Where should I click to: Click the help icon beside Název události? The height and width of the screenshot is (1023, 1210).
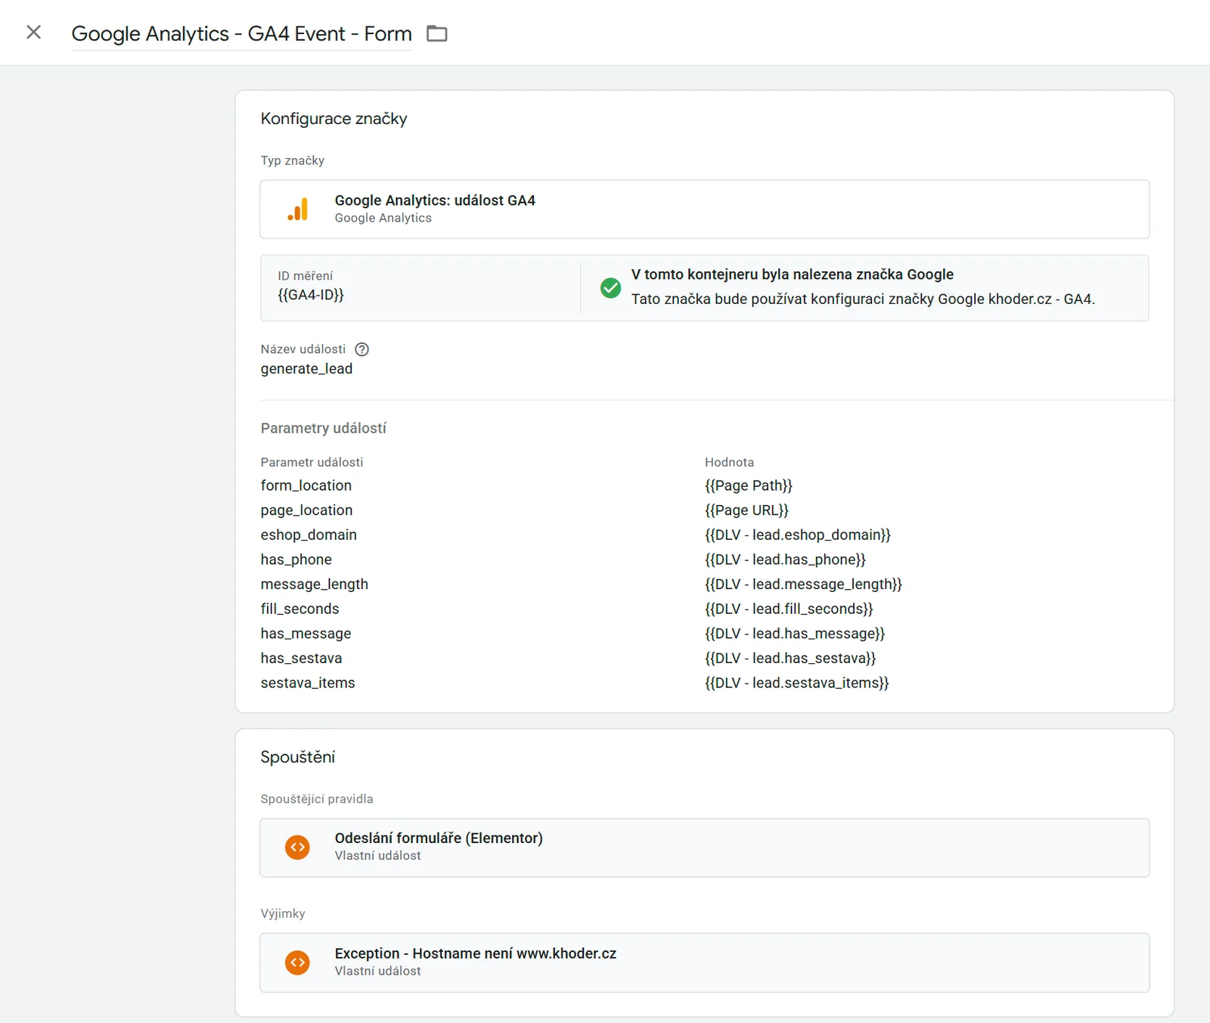pos(362,349)
